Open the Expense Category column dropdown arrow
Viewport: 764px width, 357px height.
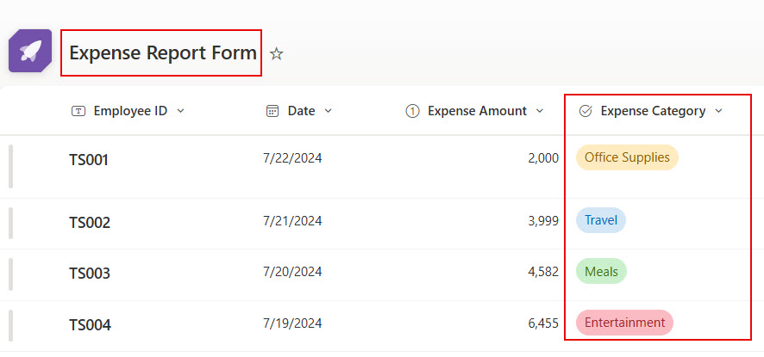718,111
